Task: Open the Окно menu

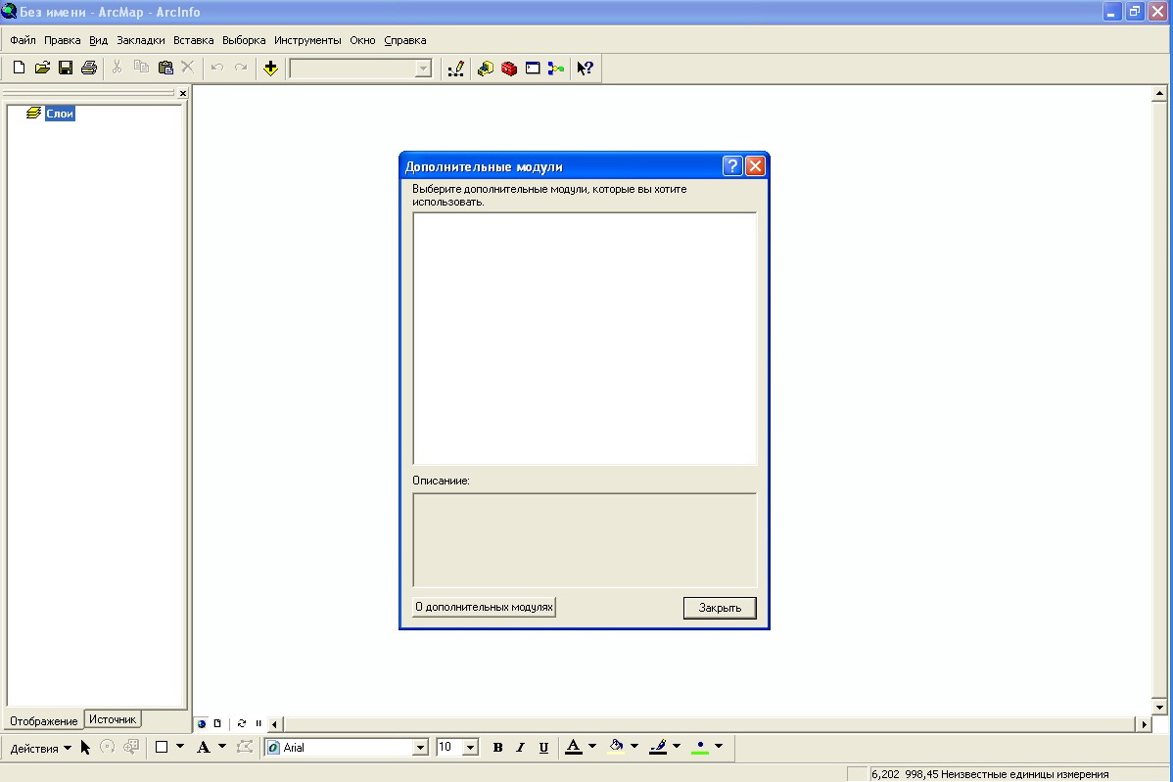Action: click(x=363, y=40)
